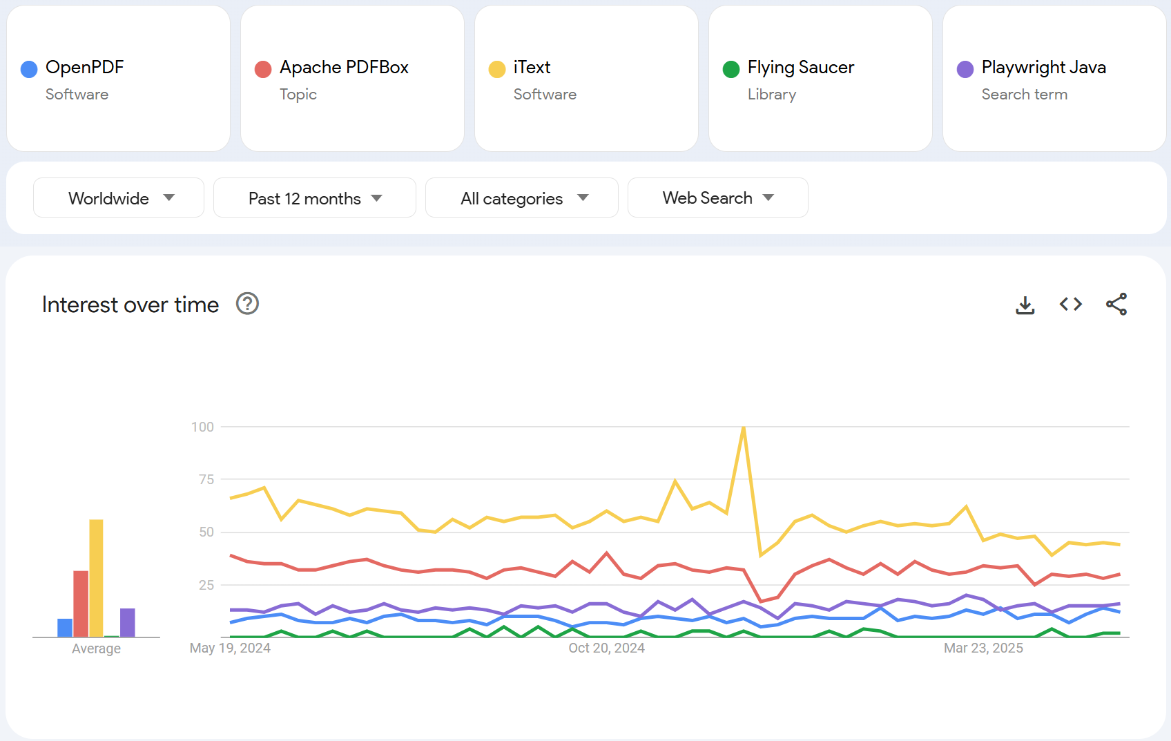The width and height of the screenshot is (1171, 741).
Task: Open the All categories dropdown
Action: coord(522,198)
